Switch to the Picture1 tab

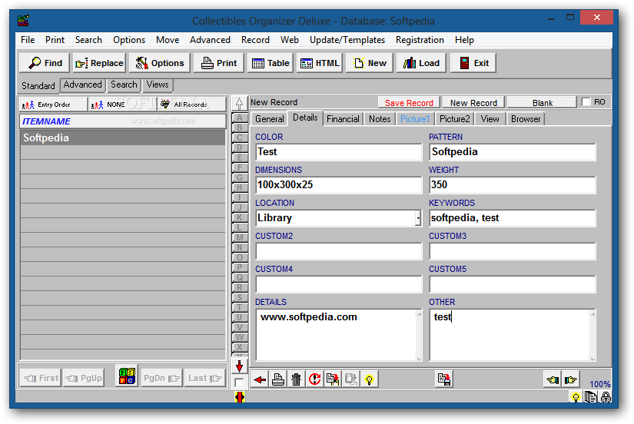[x=415, y=119]
